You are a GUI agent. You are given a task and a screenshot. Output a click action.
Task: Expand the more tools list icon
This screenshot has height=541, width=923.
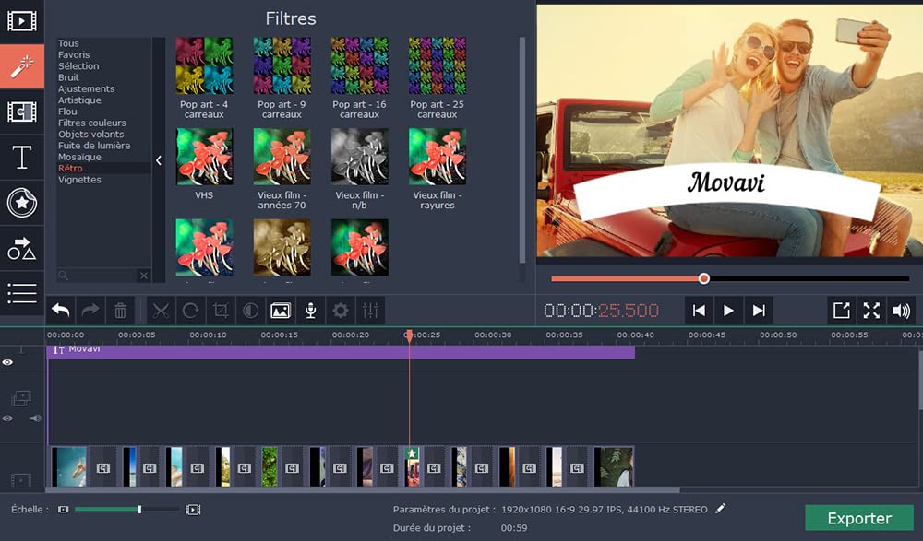[21, 293]
